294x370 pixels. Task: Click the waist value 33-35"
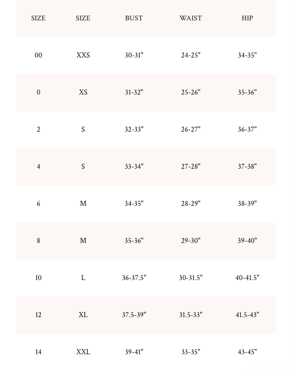click(191, 352)
